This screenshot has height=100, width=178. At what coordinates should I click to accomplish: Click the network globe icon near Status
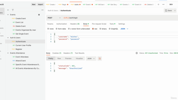137,53
